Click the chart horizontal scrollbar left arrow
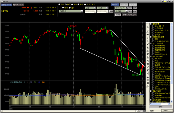The height and width of the screenshot is (113, 174). tap(2, 111)
